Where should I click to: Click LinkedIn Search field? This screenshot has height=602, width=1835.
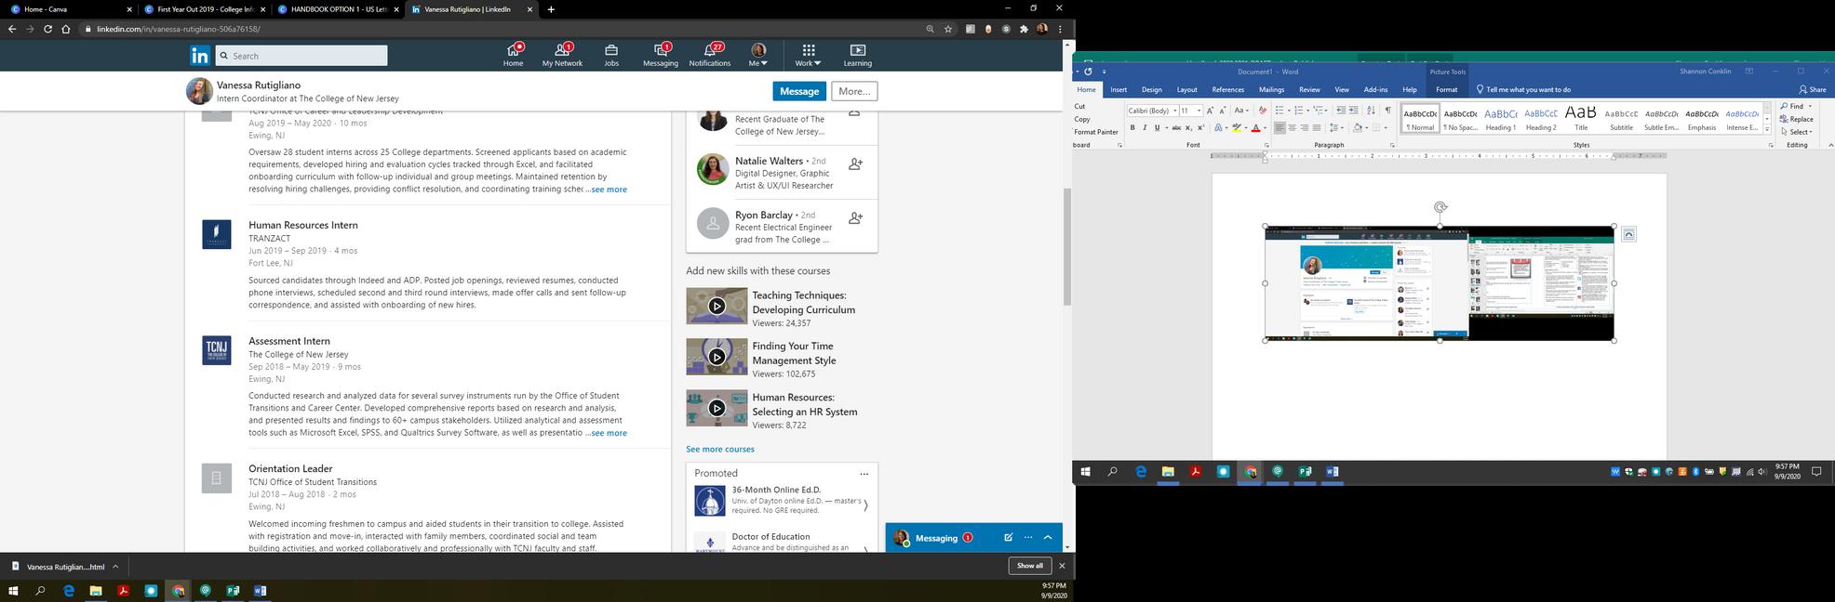[301, 56]
